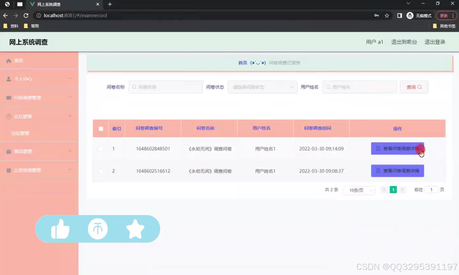Open 个人中心 sidebar menu
Image resolution: width=459 pixels, height=275 pixels.
(x=39, y=79)
